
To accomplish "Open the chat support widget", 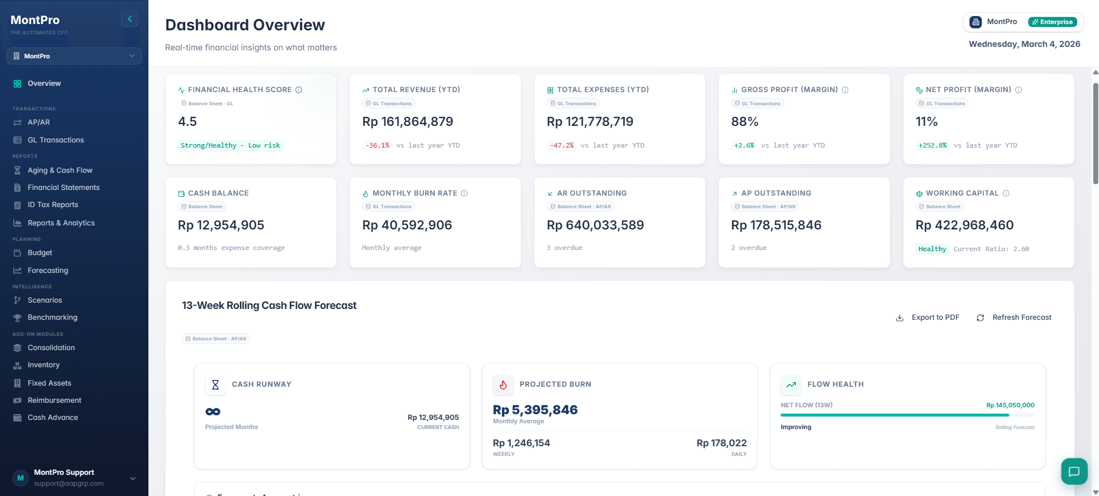I will [1074, 472].
